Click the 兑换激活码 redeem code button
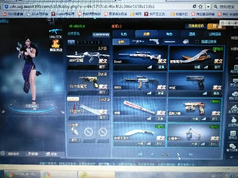The width and height of the screenshot is (238, 178). tap(196, 26)
